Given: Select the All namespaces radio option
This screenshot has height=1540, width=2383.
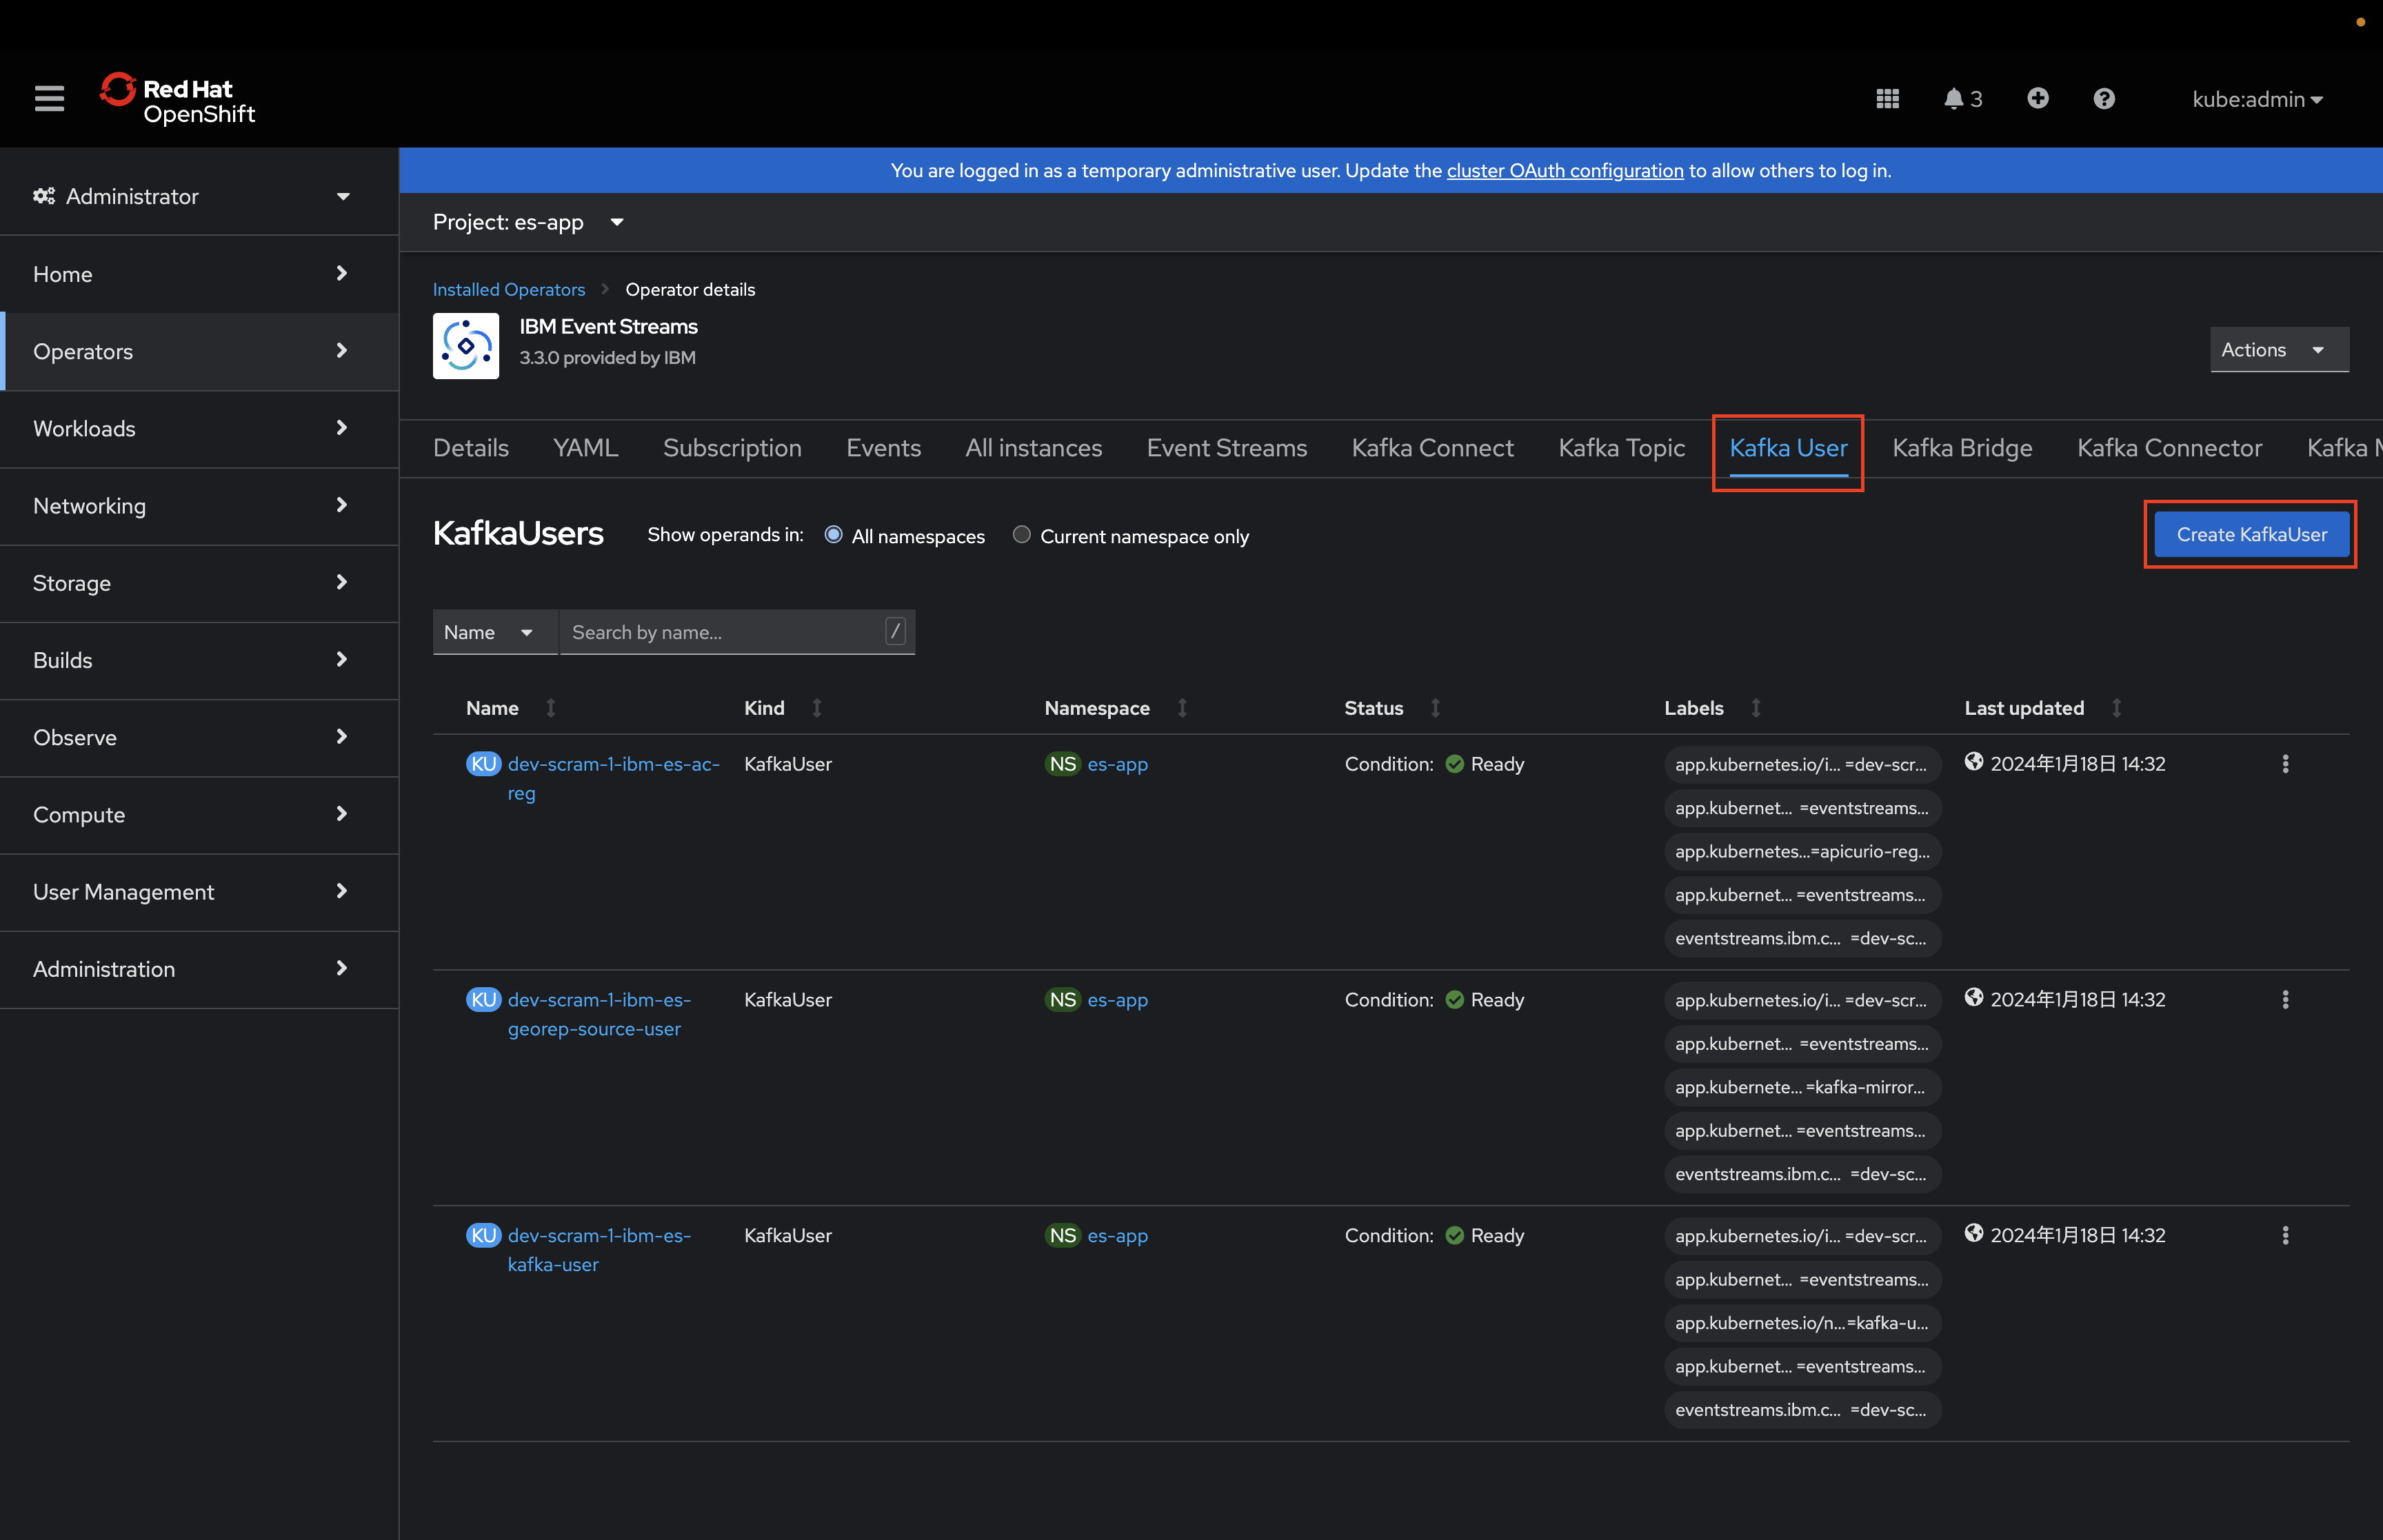Looking at the screenshot, I should [x=833, y=535].
